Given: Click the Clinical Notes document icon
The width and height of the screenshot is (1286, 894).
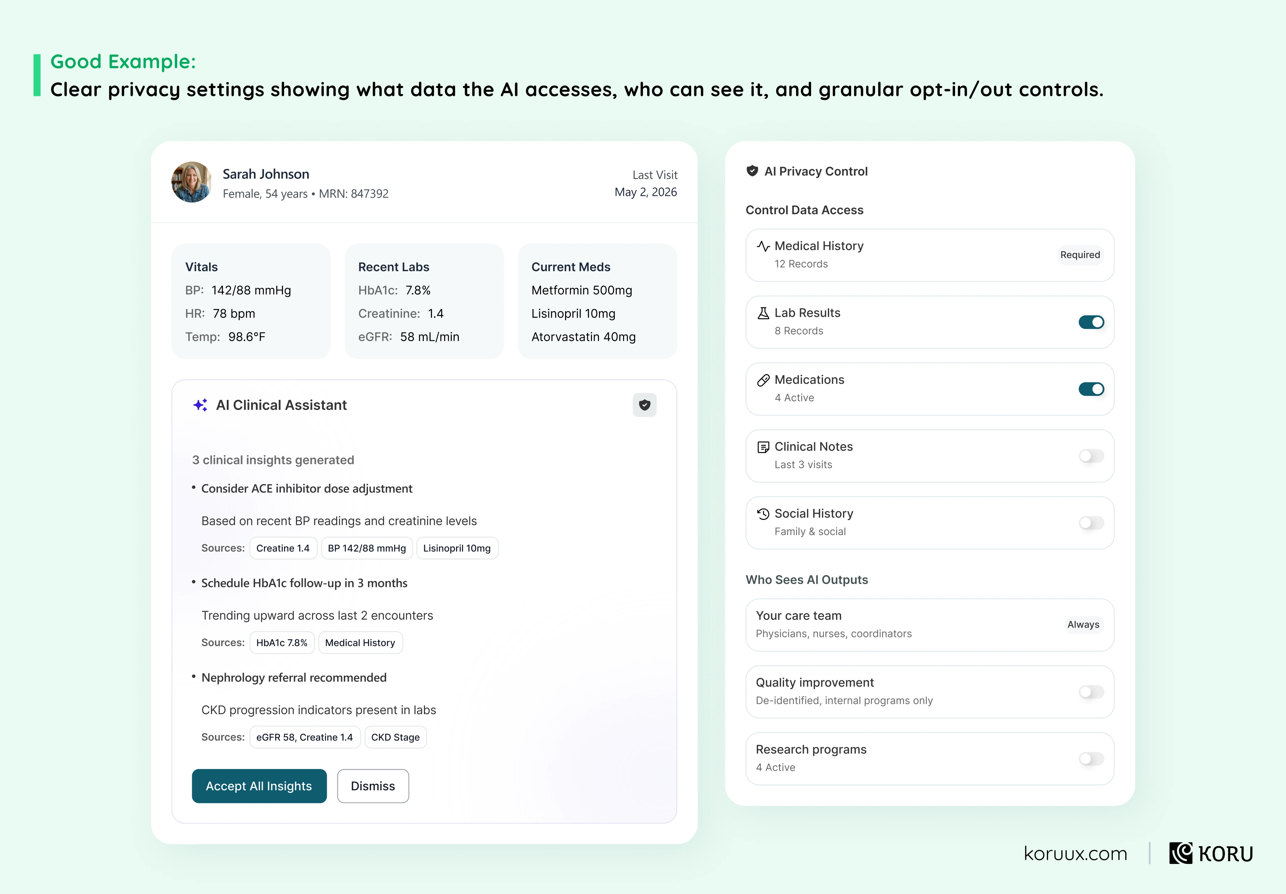Looking at the screenshot, I should pyautogui.click(x=763, y=447).
